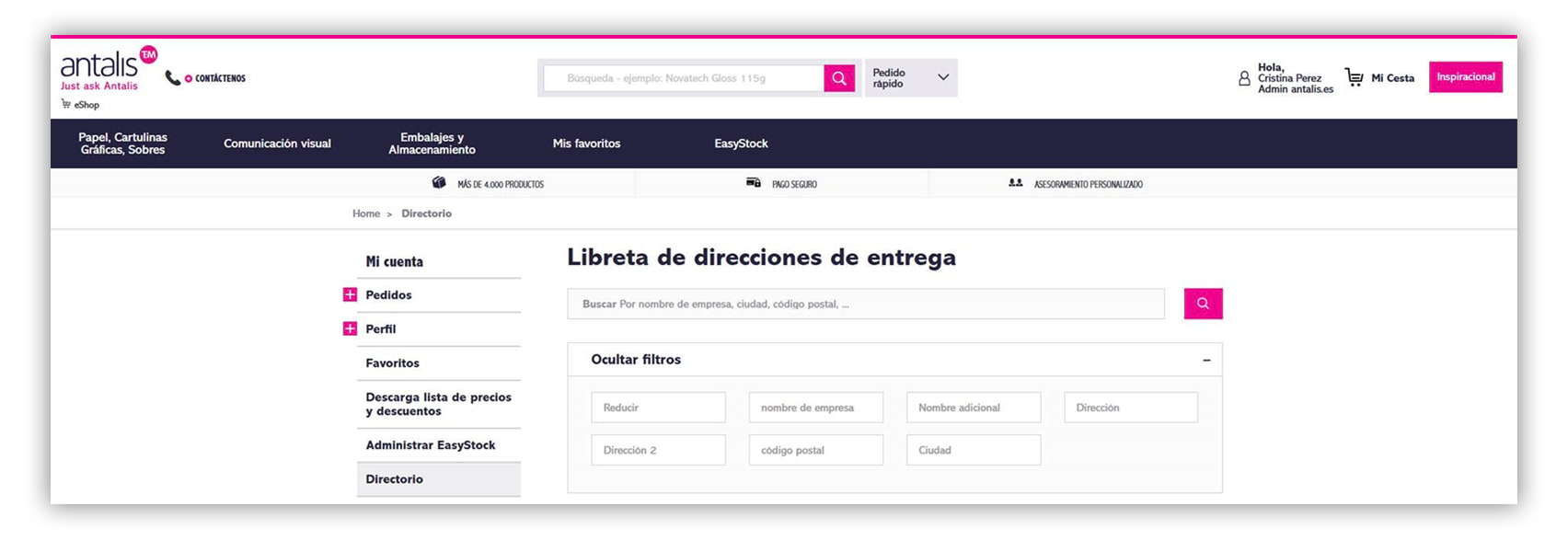The image size is (1568, 541).
Task: Collapse the Ocultar filtros panel
Action: click(x=1205, y=361)
